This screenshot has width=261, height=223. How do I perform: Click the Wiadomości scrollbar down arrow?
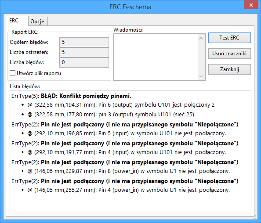[201, 76]
